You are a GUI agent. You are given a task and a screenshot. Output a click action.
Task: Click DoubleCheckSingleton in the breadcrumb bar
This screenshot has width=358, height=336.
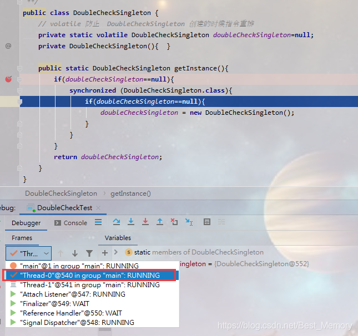[61, 194]
